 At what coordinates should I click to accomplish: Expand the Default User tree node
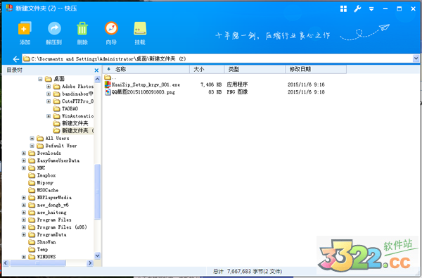coord(32,146)
